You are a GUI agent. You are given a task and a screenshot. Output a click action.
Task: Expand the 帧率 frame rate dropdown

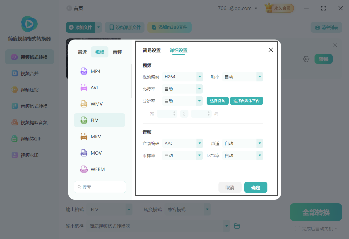(x=242, y=76)
